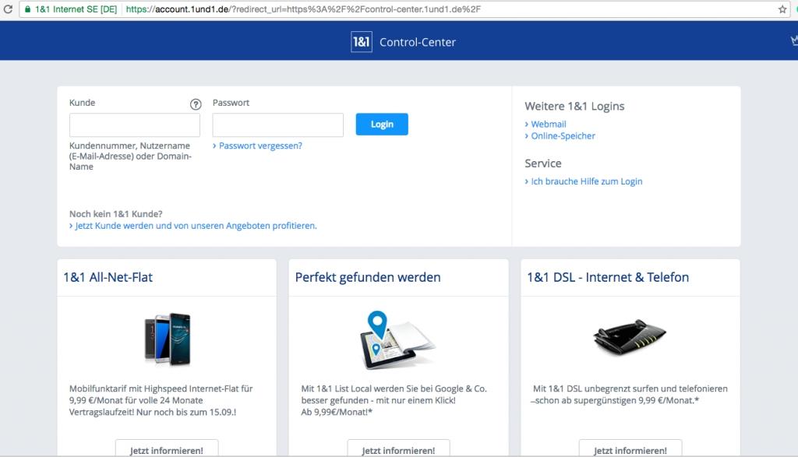Open the Passwort vergessen? link
798x457 pixels.
pos(260,146)
